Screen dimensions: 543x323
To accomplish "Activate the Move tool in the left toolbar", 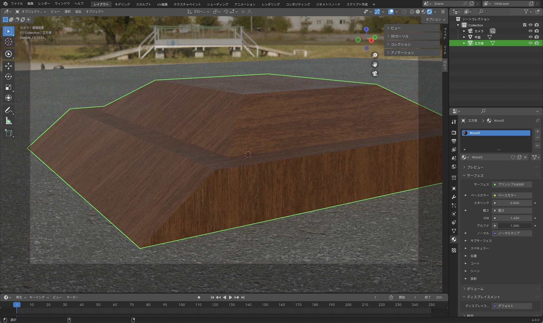I will (x=8, y=66).
